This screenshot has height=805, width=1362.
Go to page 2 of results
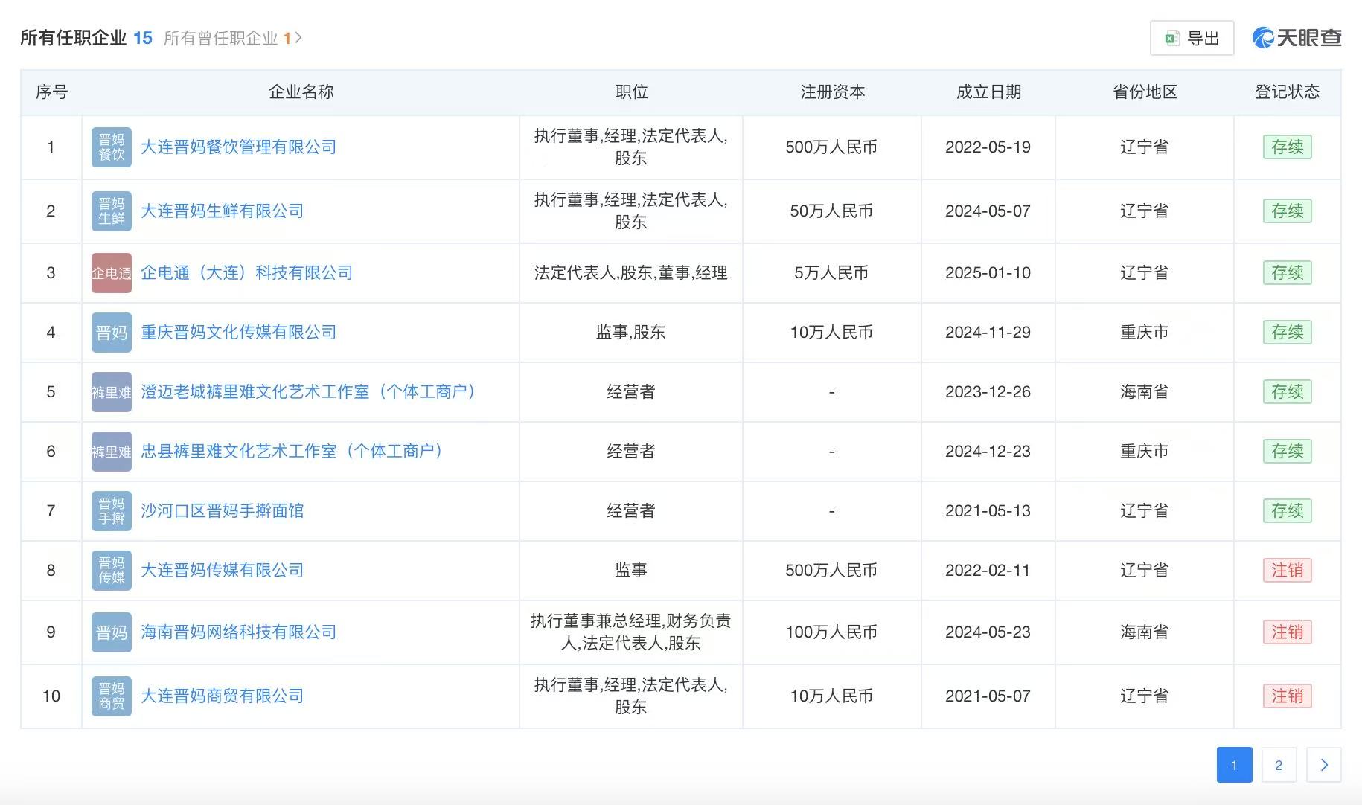[1279, 765]
